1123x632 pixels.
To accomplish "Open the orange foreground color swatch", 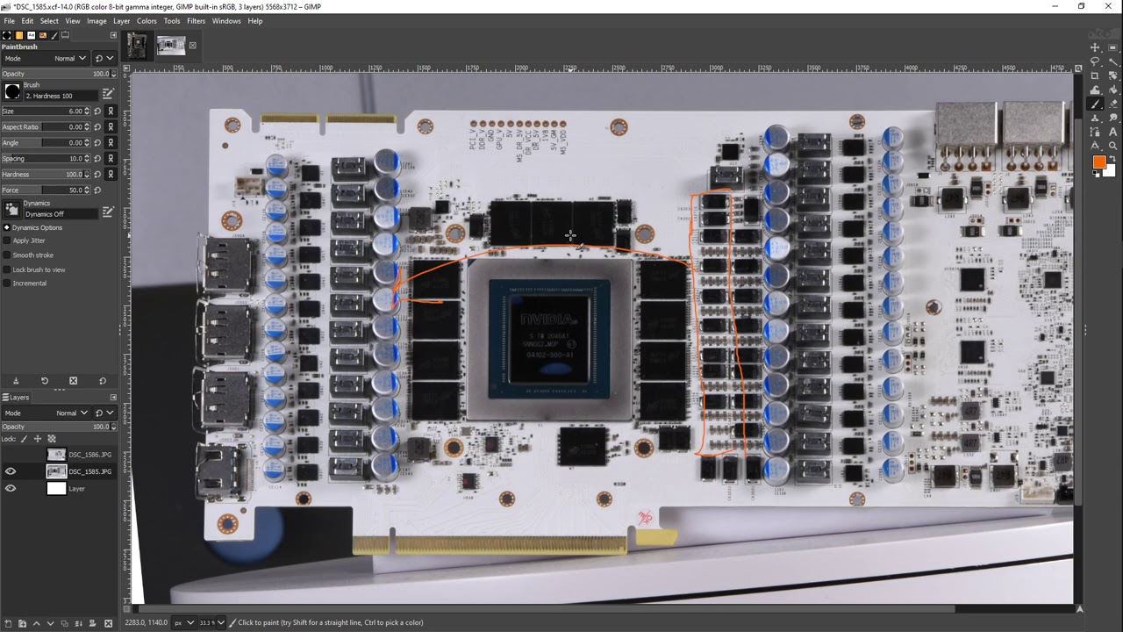I will [1098, 162].
